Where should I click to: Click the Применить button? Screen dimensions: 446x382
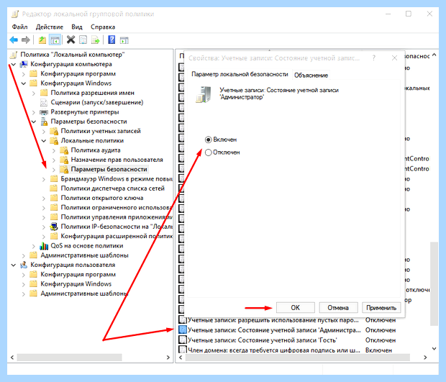coord(381,307)
